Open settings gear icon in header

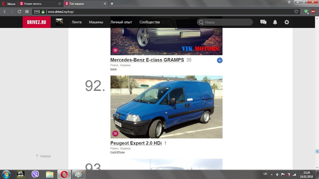(287, 22)
